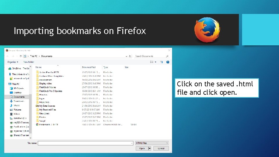Viewport: 279px width, 157px height.
Task: Expand the File name history dropdown
Action: [132, 143]
